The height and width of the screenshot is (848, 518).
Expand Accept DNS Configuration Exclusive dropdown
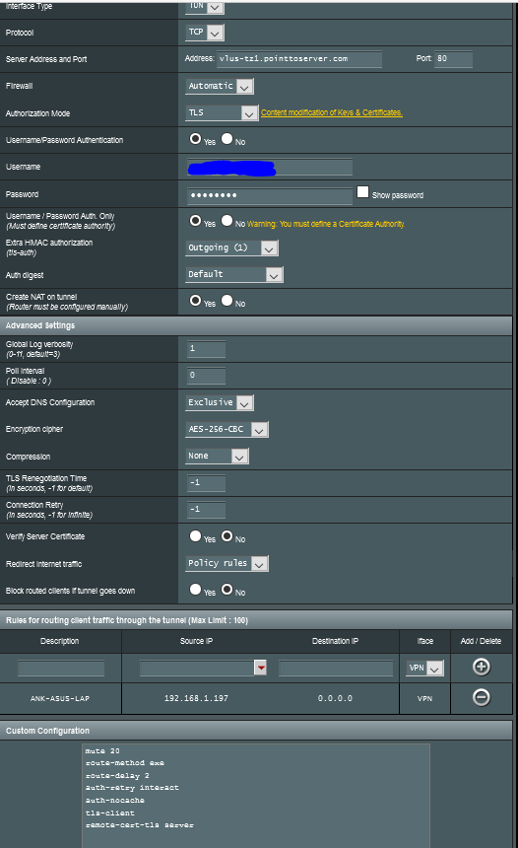click(x=220, y=402)
